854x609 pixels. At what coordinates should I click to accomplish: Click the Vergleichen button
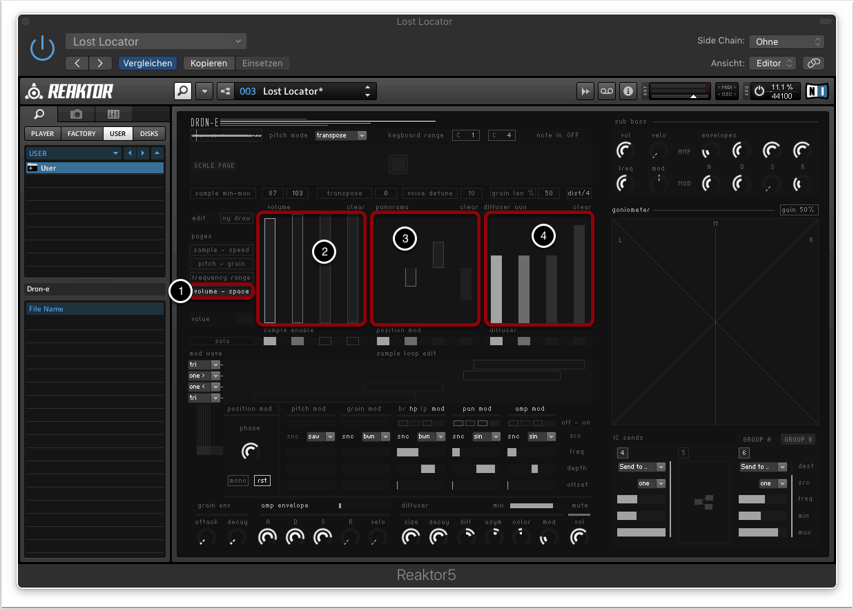pos(148,63)
